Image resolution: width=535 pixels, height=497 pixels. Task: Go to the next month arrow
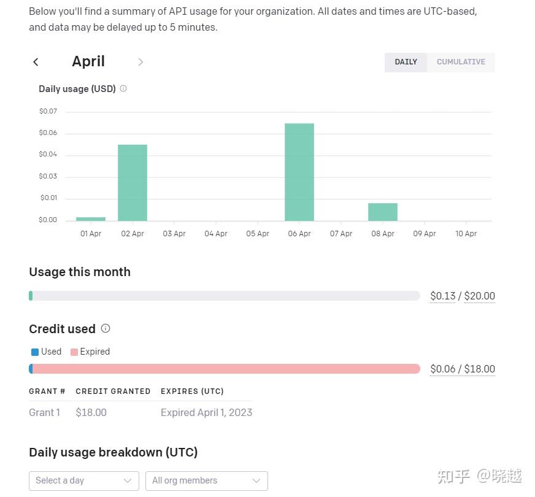(140, 62)
